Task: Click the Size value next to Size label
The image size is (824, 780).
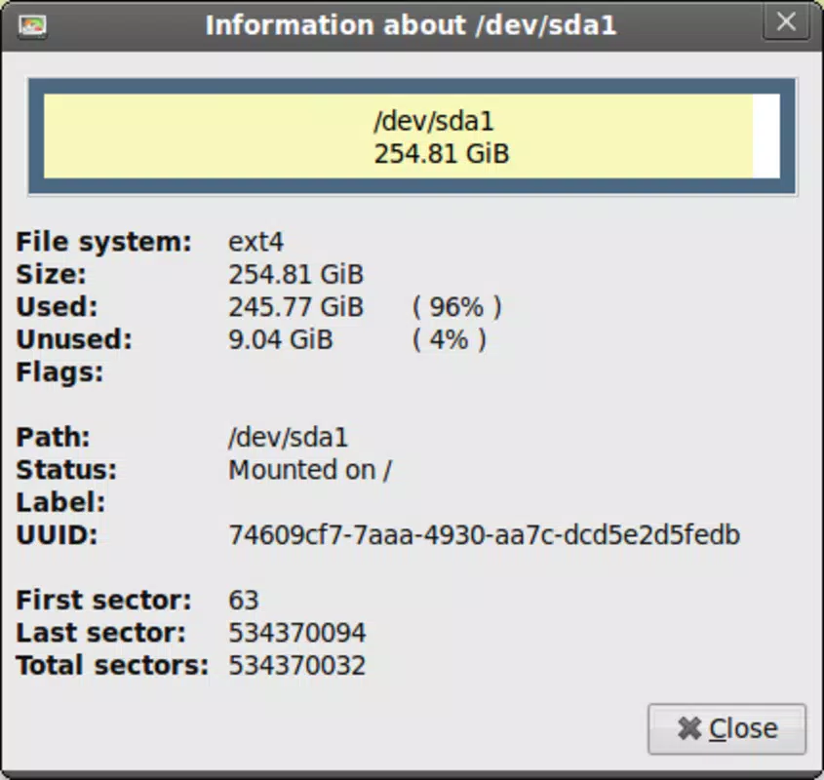Action: [x=295, y=274]
